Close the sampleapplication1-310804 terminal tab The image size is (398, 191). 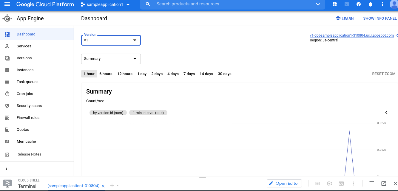tap(103, 186)
